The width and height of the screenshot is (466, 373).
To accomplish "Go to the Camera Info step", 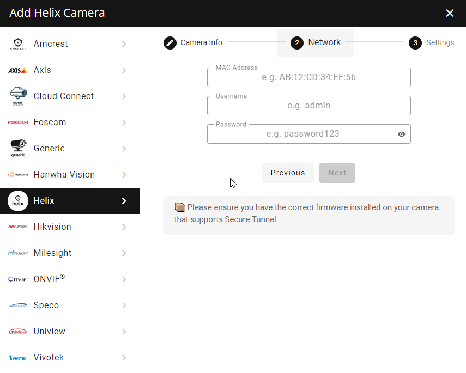I will (x=193, y=43).
